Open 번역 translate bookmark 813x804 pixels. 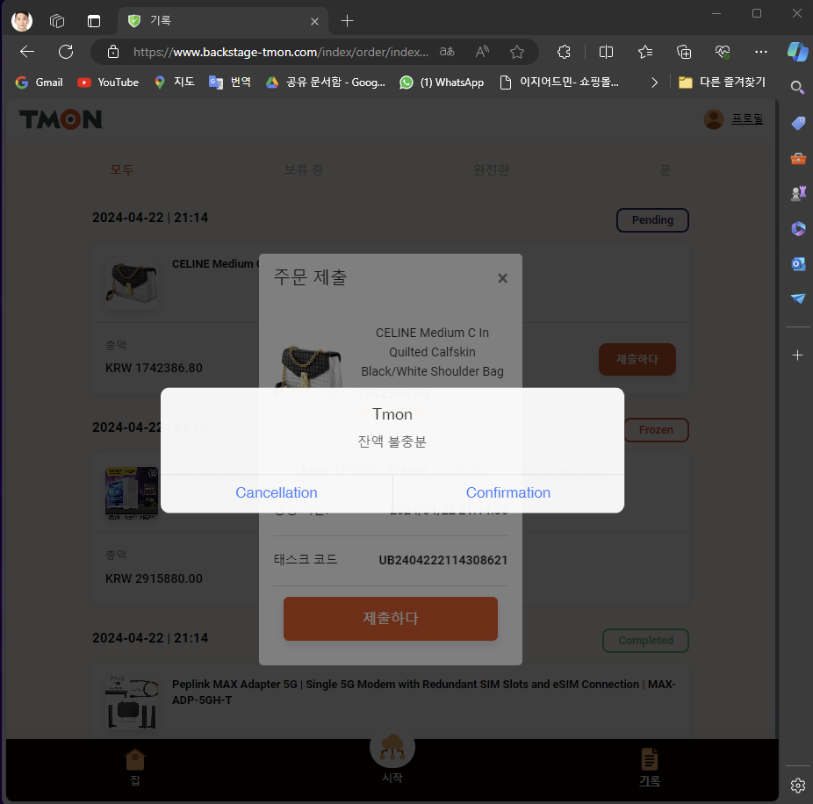tap(230, 83)
